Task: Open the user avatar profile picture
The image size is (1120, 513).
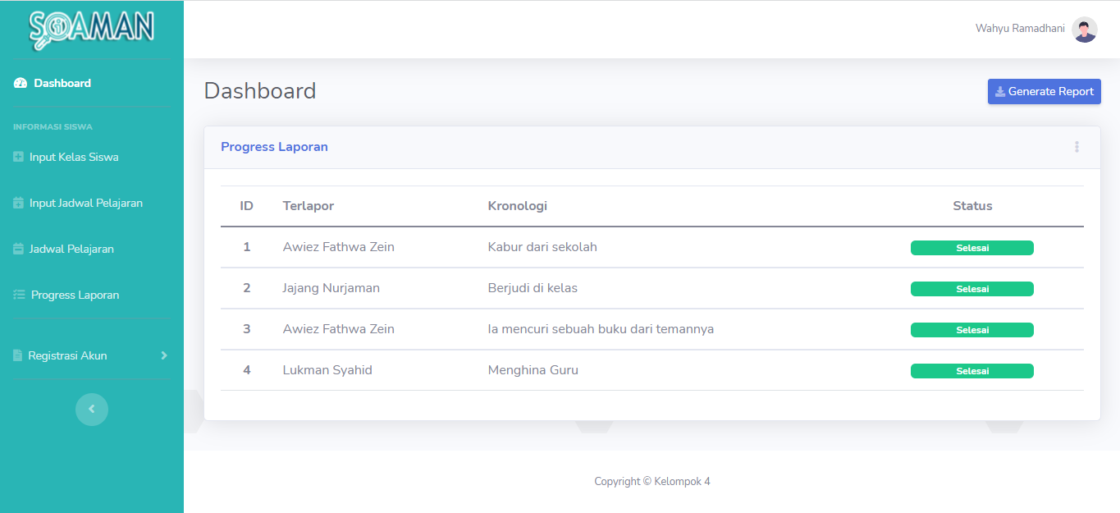Action: coord(1084,30)
